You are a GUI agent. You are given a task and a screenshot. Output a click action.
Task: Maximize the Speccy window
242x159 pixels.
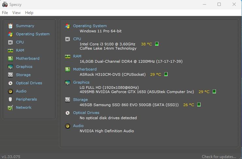[x=219, y=4]
